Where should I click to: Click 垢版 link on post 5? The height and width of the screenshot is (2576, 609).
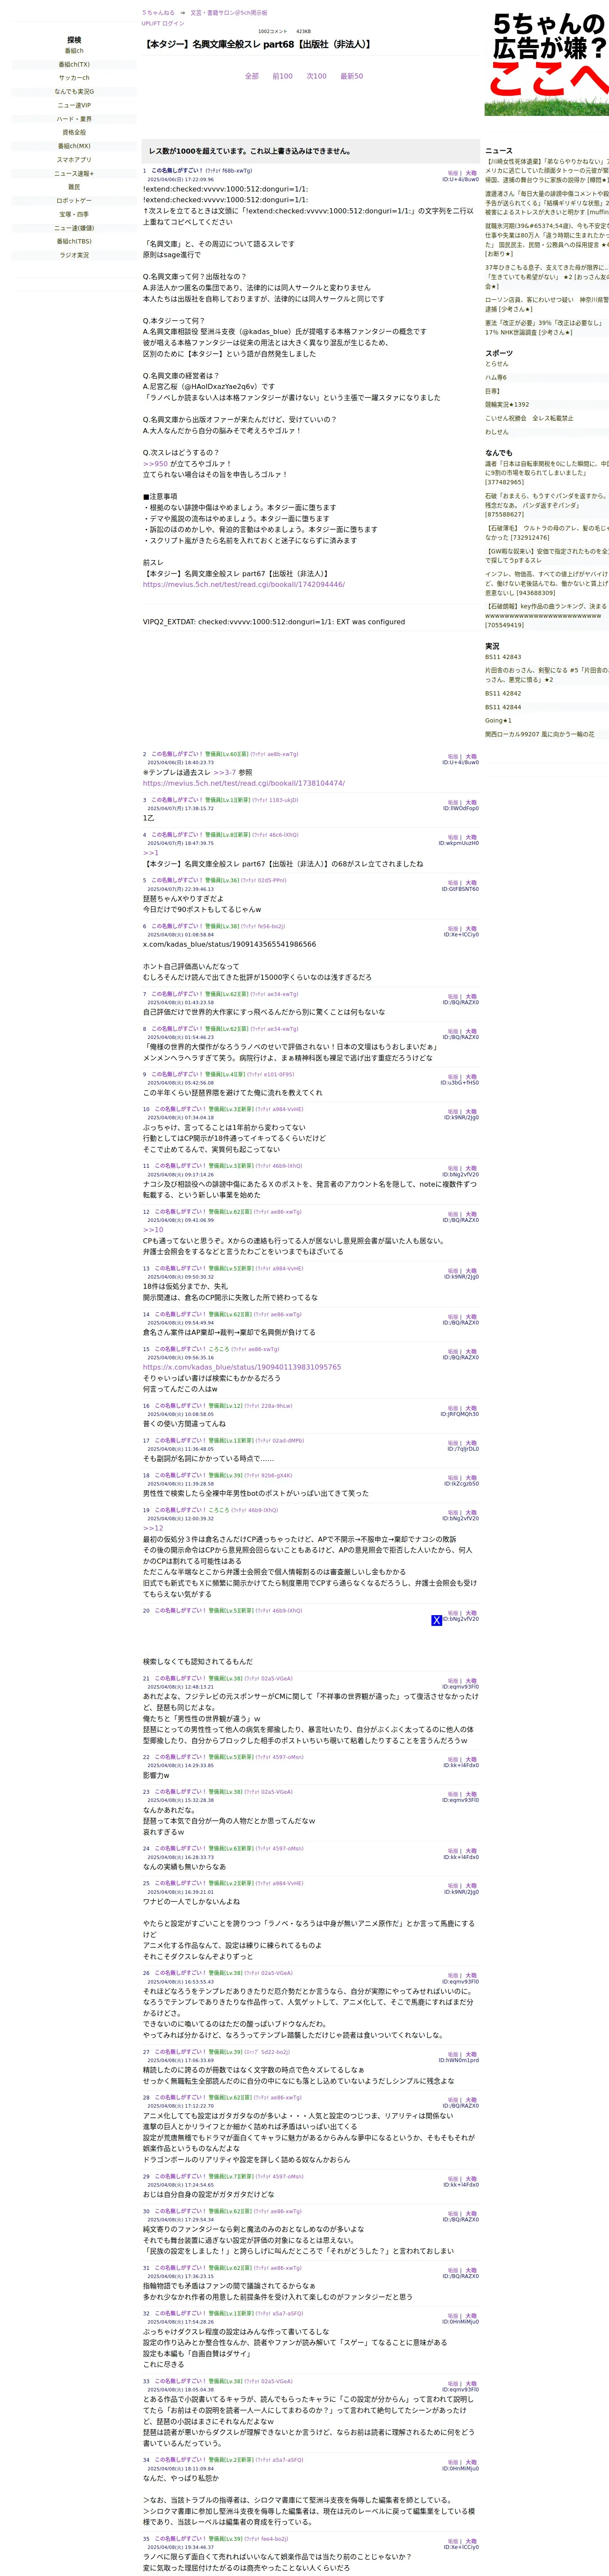(x=453, y=883)
